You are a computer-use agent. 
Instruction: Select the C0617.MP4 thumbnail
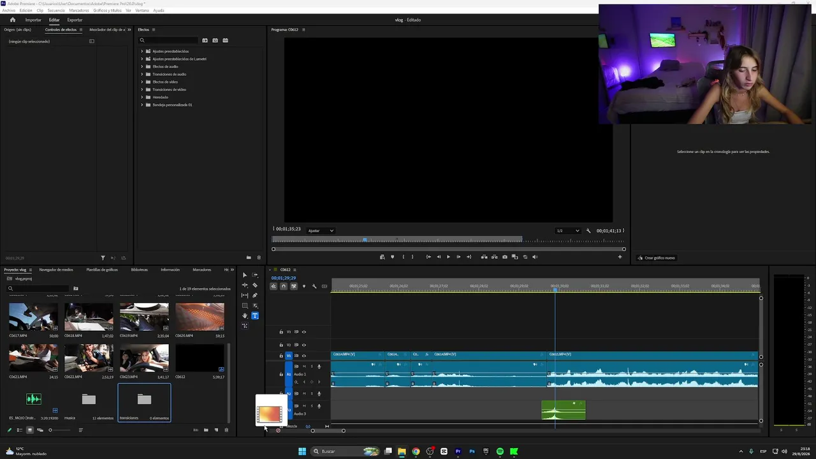pos(33,317)
